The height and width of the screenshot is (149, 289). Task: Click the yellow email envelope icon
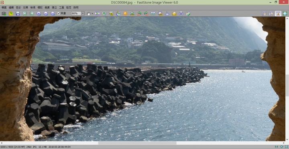[174, 14]
